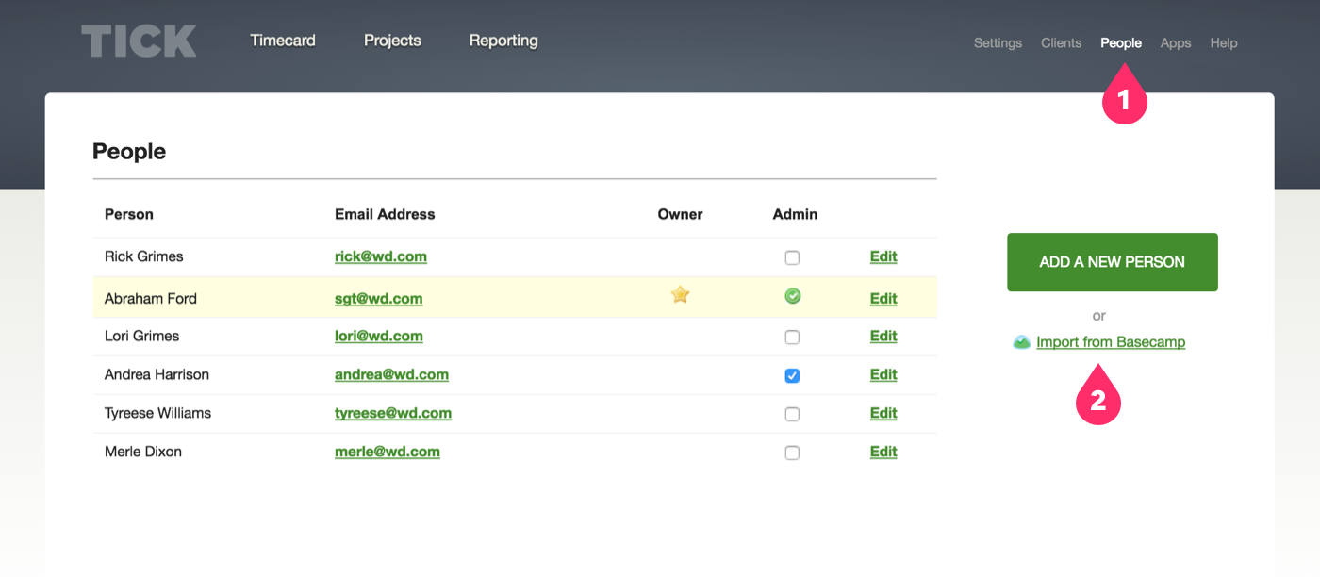Image resolution: width=1320 pixels, height=577 pixels.
Task: Switch to the Reporting section
Action: [x=503, y=40]
